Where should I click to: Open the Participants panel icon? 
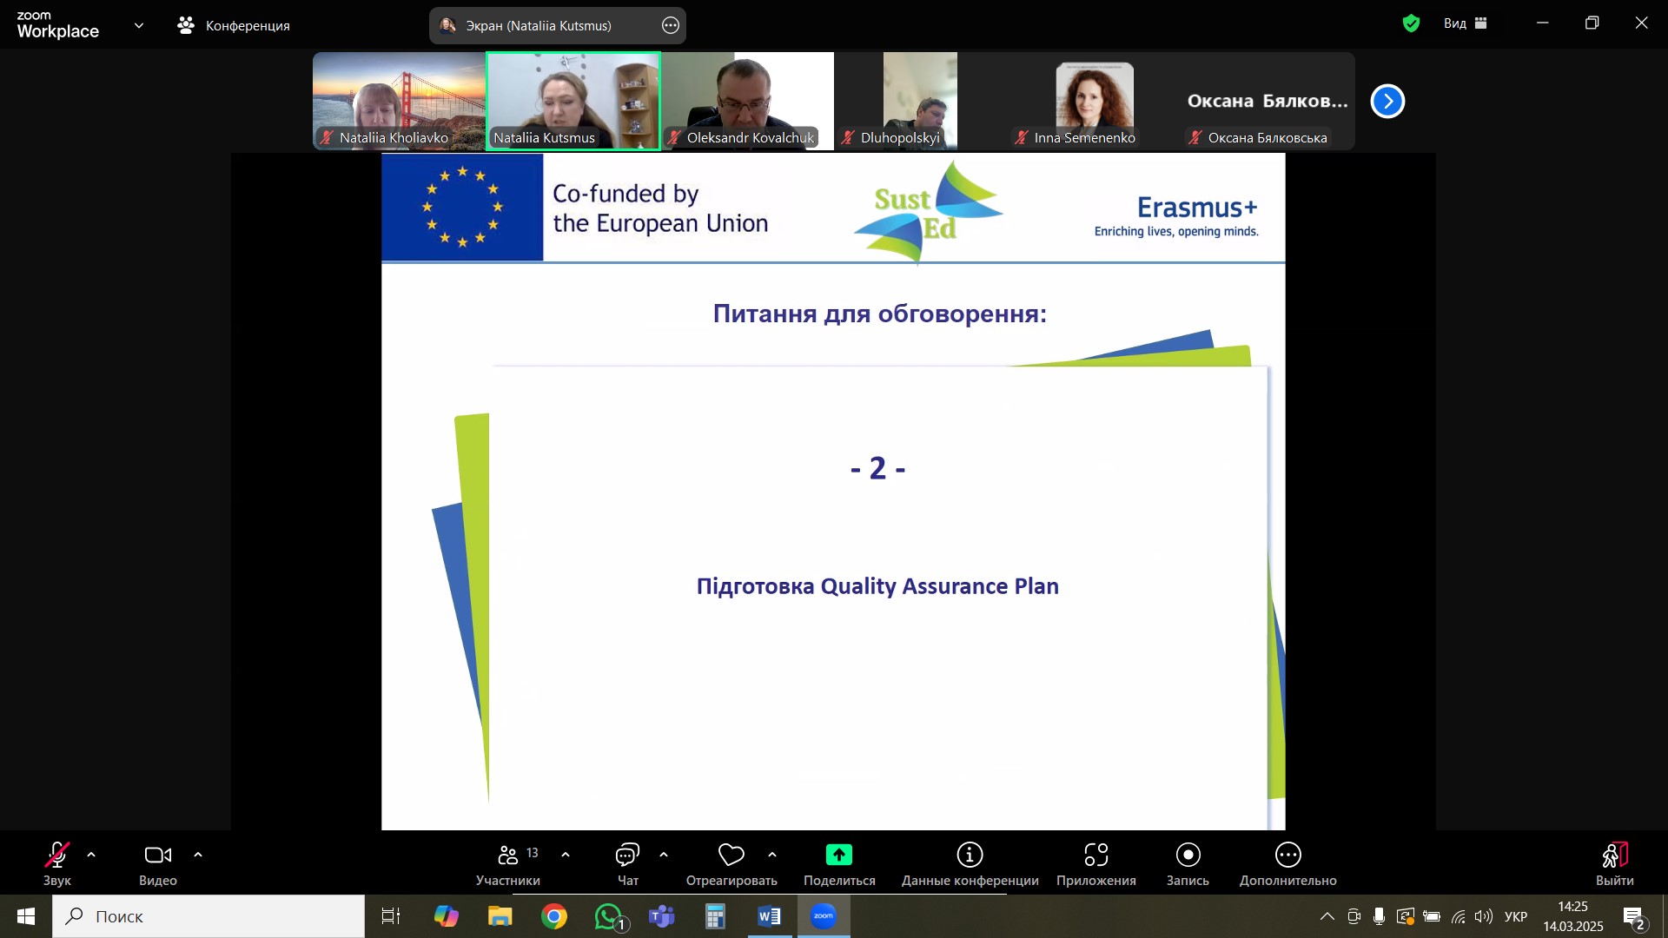click(508, 855)
